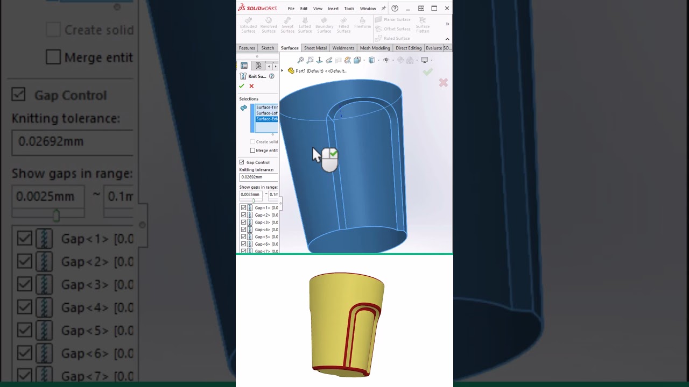This screenshot has height=387, width=689.
Task: Click the confirmation corner green checkmark
Action: coord(427,72)
